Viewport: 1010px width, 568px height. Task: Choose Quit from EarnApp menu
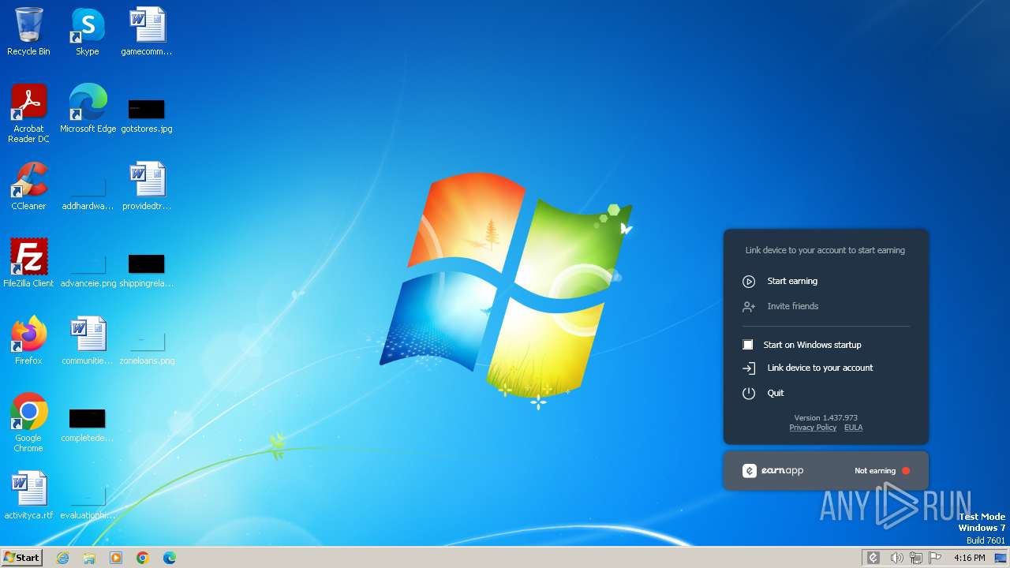coord(776,393)
